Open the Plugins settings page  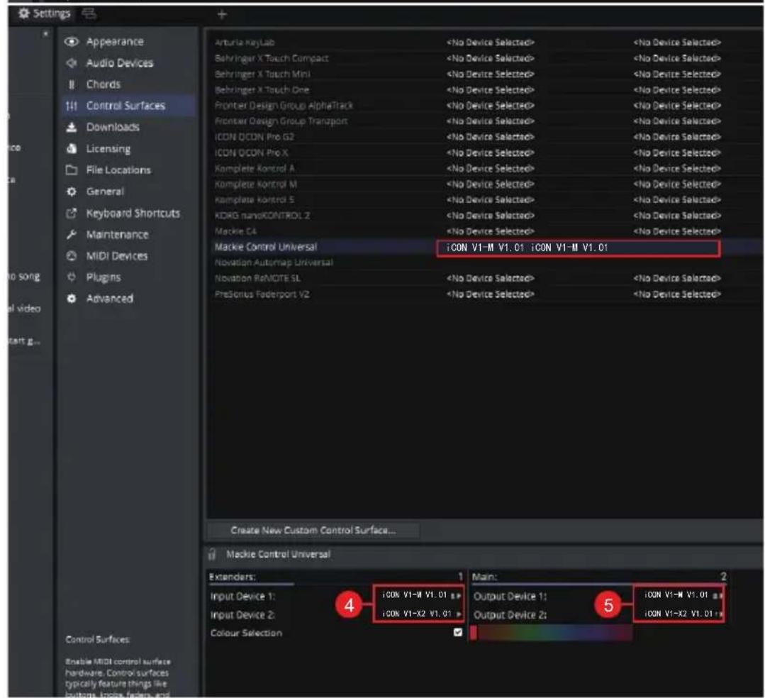click(x=104, y=277)
